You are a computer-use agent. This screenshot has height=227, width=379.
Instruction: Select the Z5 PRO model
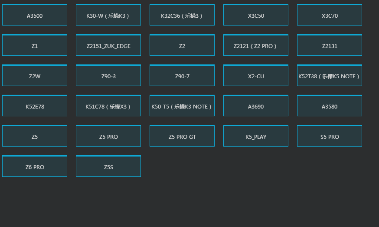[108, 136]
